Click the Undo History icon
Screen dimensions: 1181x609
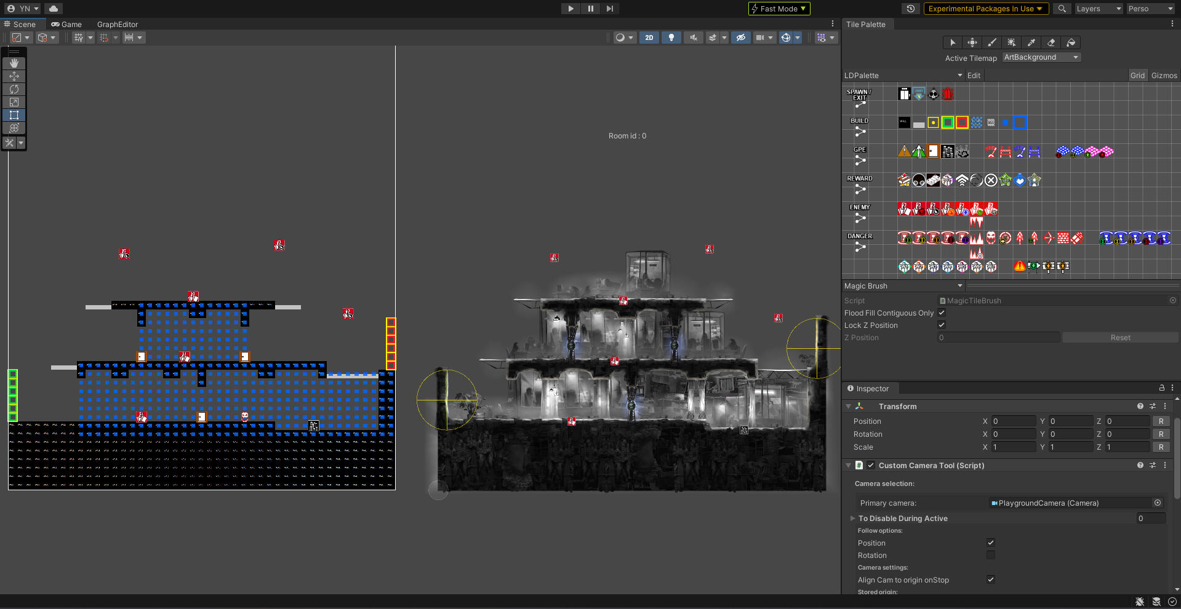click(911, 9)
